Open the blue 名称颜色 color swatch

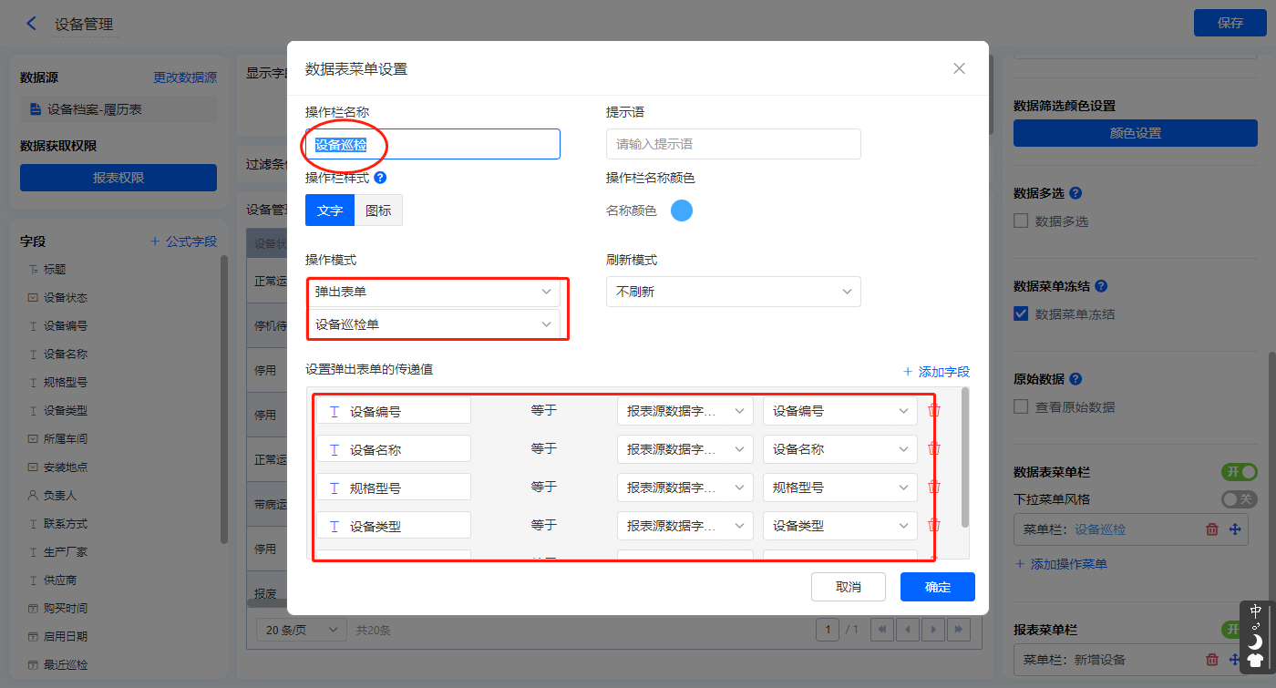tap(682, 211)
